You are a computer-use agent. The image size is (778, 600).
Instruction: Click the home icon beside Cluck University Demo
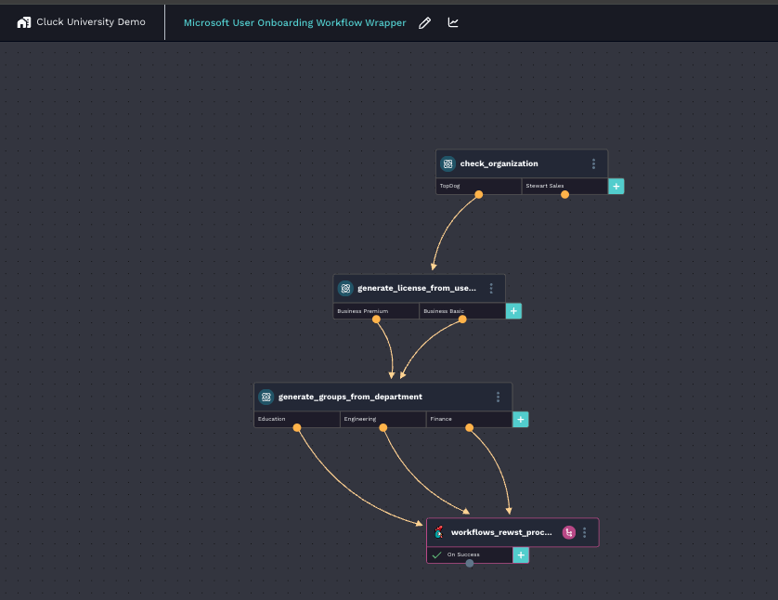click(24, 22)
